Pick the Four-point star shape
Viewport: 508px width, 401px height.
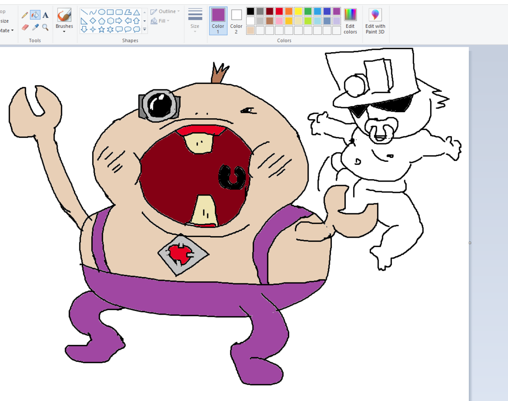[93, 29]
